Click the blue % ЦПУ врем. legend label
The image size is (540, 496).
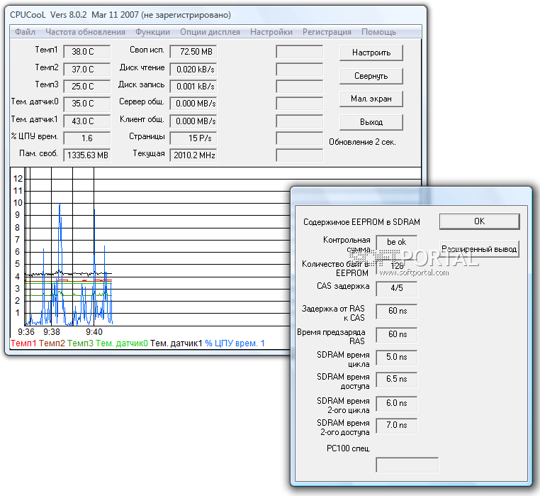click(235, 343)
